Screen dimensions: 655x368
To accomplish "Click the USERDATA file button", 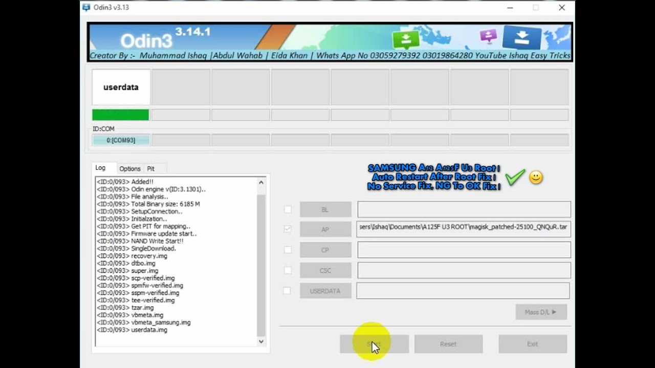I will (x=325, y=291).
